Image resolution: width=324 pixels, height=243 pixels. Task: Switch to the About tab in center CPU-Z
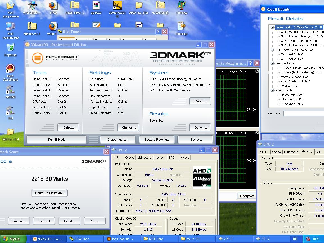pyautogui.click(x=185, y=157)
